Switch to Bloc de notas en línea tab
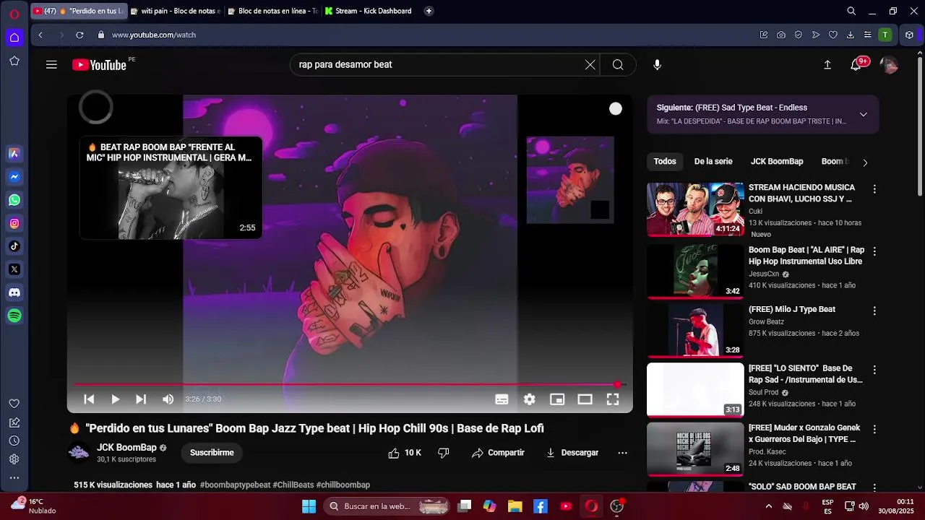The image size is (925, 520). pos(272,11)
